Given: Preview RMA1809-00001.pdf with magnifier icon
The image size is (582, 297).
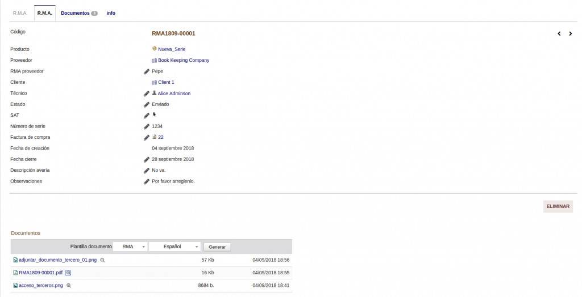Looking at the screenshot, I should [x=68, y=273].
